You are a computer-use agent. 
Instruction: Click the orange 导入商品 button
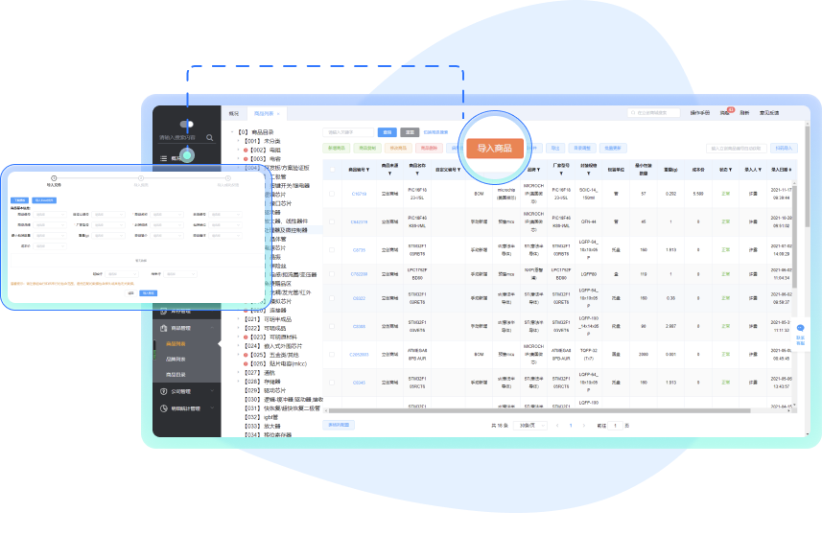[494, 148]
